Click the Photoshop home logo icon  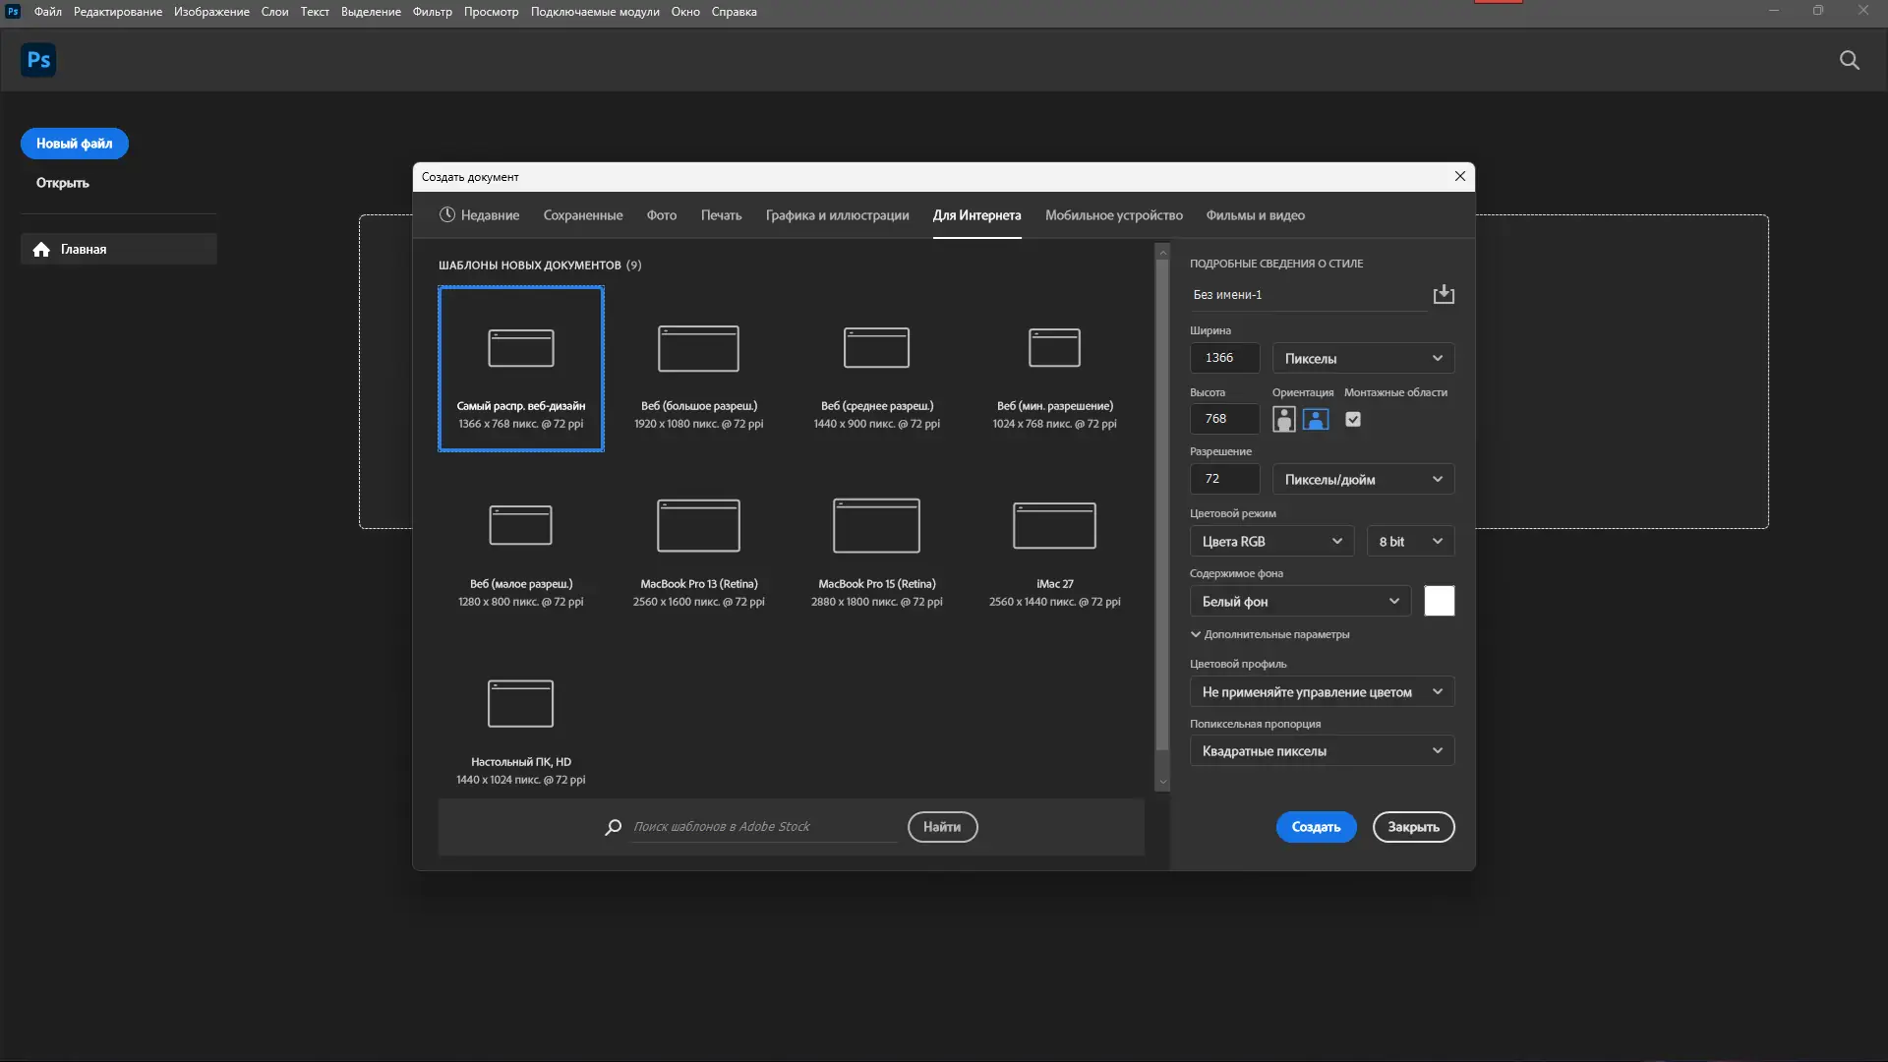point(38,60)
